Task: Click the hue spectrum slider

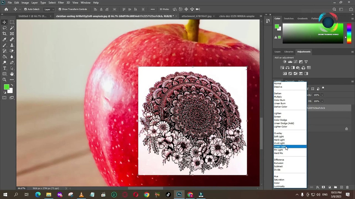Action: 349,33
